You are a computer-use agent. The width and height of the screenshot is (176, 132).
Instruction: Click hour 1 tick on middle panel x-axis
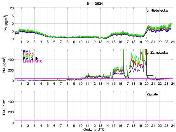point(21,84)
